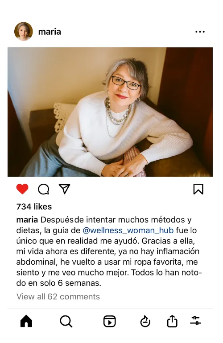
Task: Open the adjustment sliders icon
Action: click(195, 321)
